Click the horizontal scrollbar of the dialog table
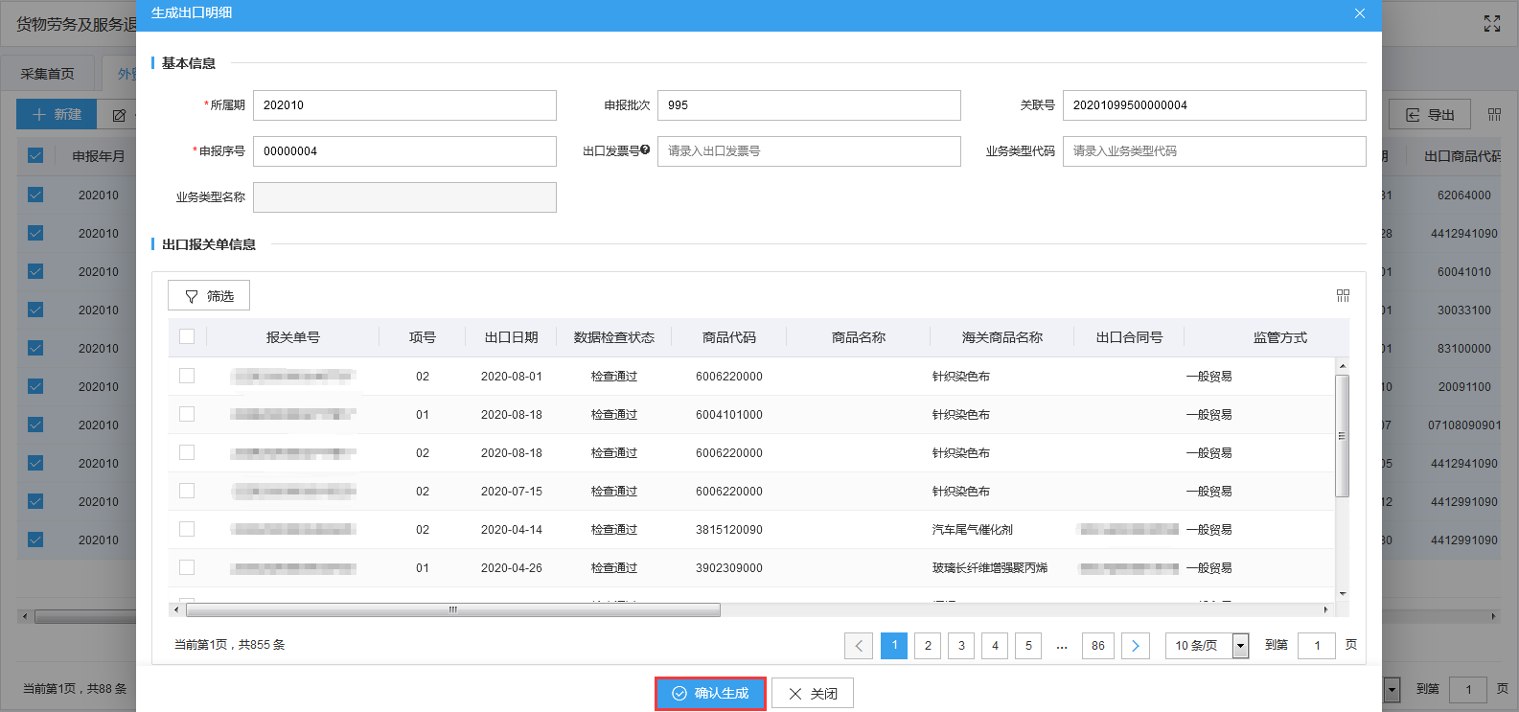1519x712 pixels. tap(452, 609)
